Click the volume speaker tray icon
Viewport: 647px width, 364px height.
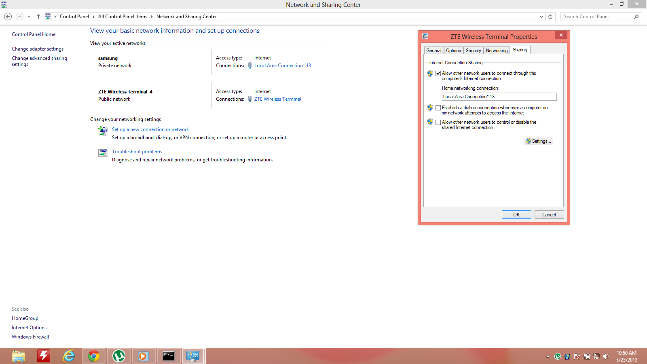pyautogui.click(x=606, y=356)
